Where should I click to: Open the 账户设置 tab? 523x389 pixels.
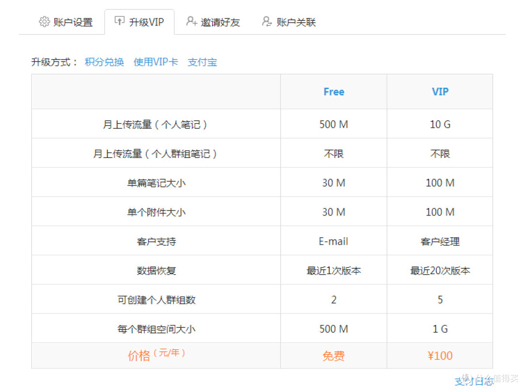(x=66, y=22)
